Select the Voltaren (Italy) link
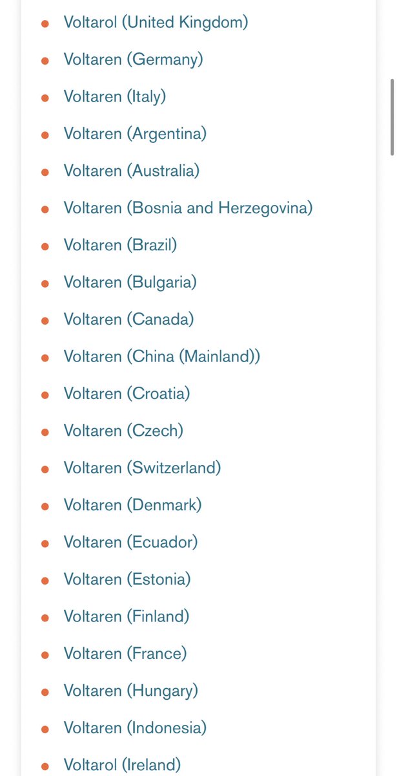 click(114, 97)
